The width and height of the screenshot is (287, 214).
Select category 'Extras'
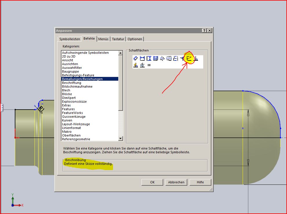(x=90, y=105)
